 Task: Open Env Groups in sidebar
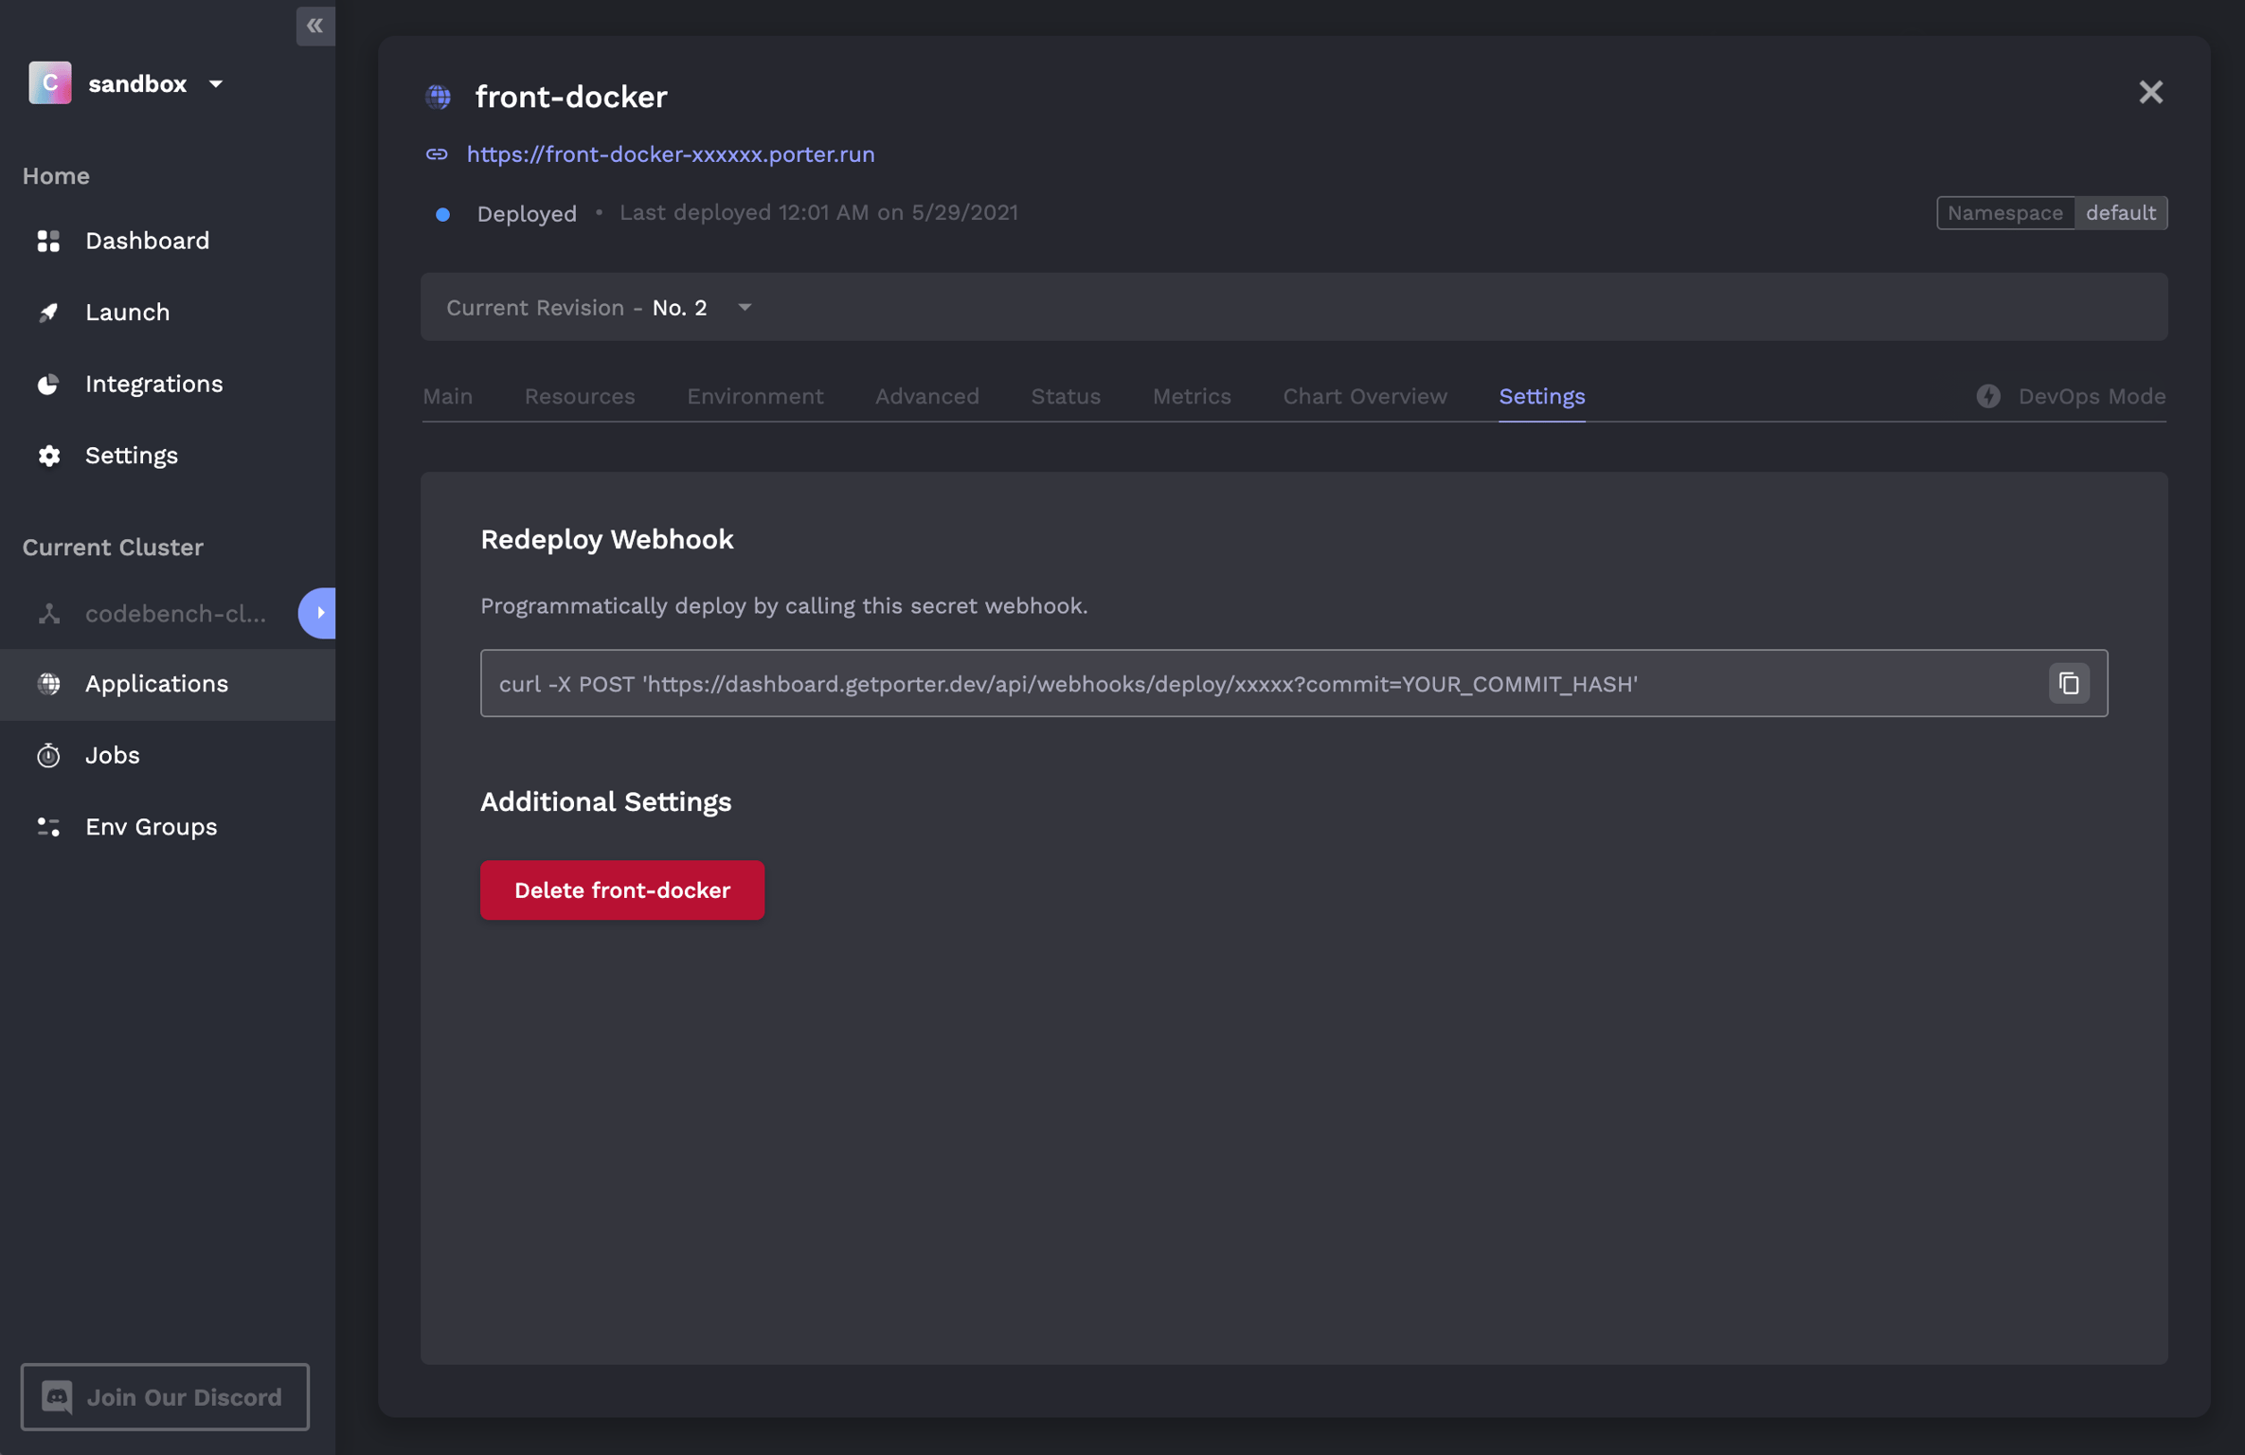(x=152, y=827)
